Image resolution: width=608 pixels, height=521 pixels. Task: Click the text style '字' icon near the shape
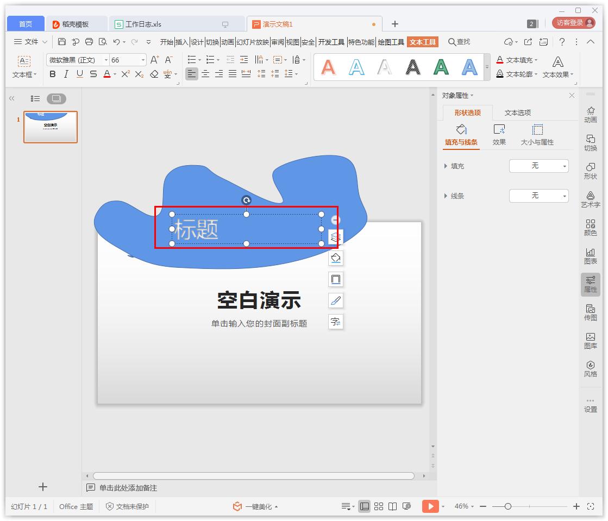[x=336, y=322]
